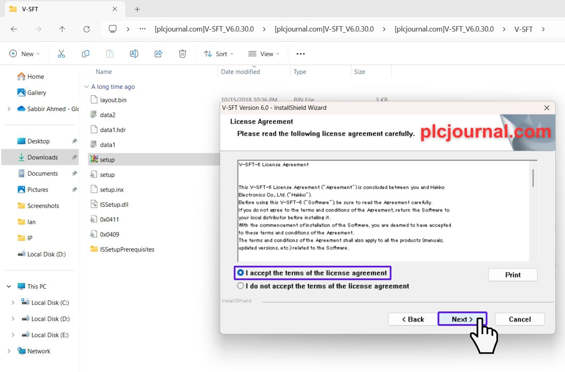Click the Cut scissors icon in toolbar
The height and width of the screenshot is (372, 565).
[61, 54]
